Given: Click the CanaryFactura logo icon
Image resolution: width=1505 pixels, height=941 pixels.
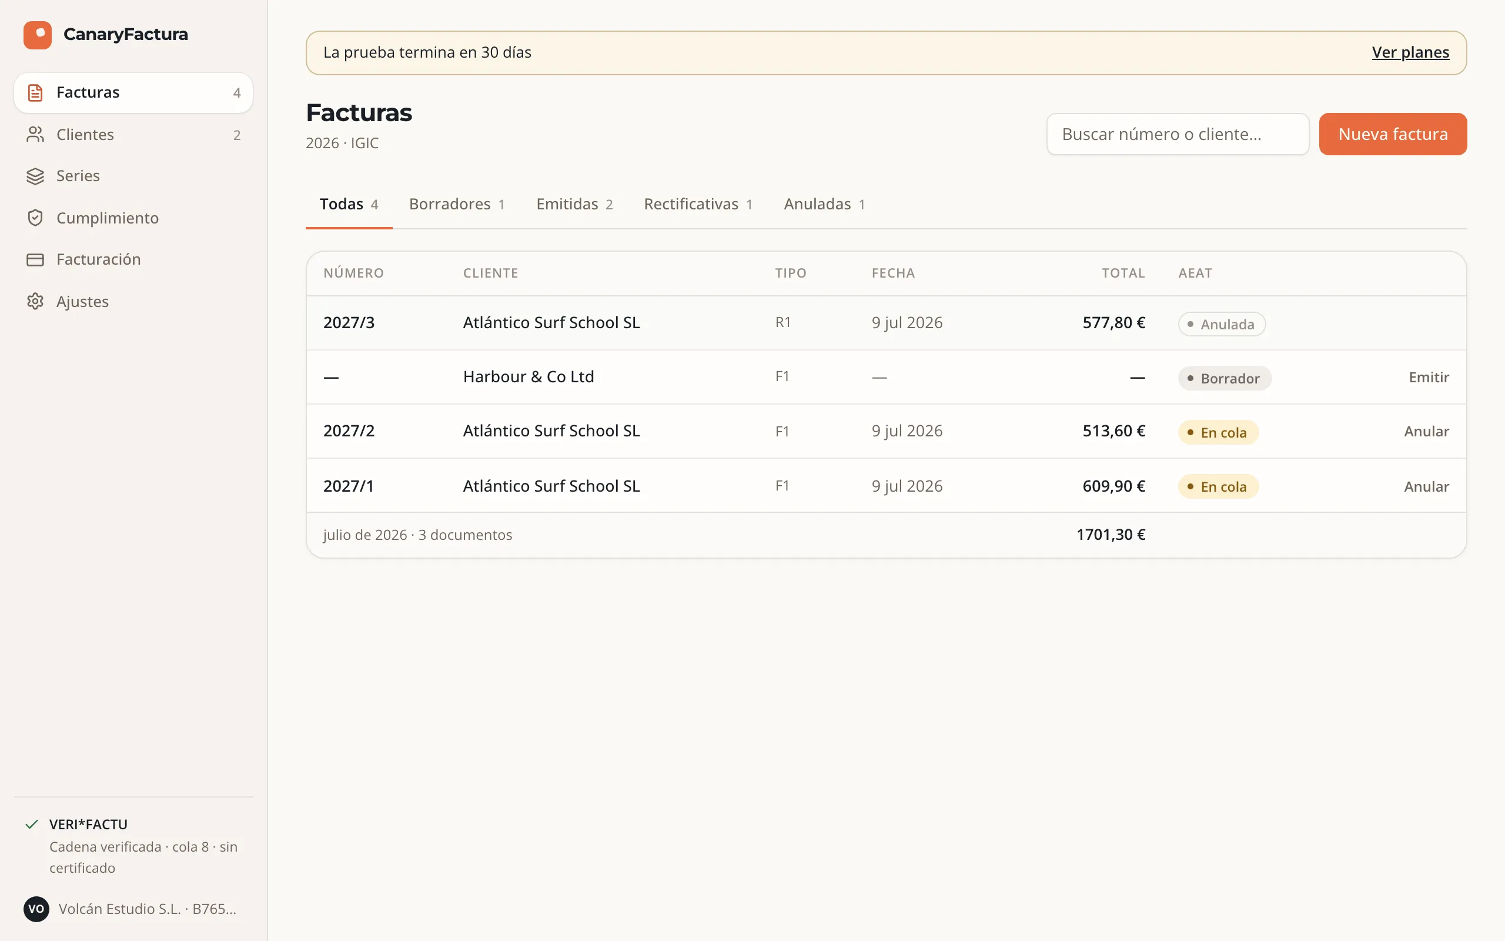Looking at the screenshot, I should tap(37, 35).
